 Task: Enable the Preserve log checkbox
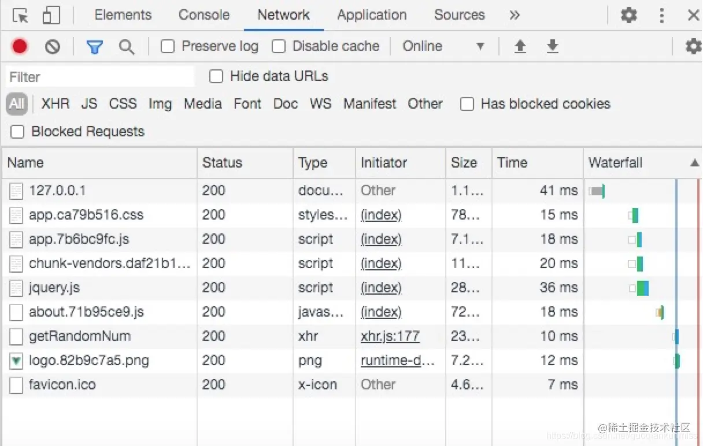pos(168,46)
